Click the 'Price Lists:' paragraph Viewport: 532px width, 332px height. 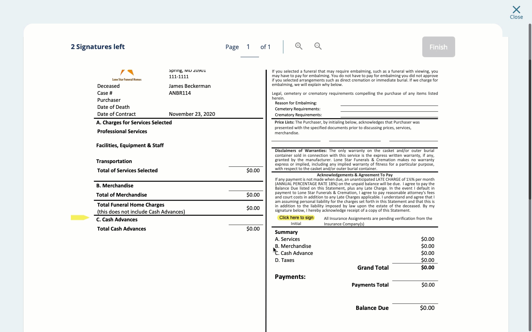tap(347, 128)
